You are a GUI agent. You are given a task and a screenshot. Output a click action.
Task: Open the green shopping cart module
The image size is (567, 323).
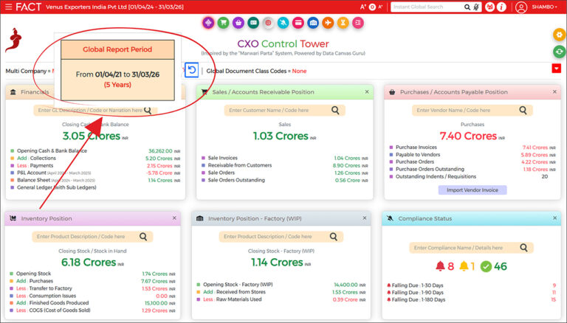pos(223,23)
